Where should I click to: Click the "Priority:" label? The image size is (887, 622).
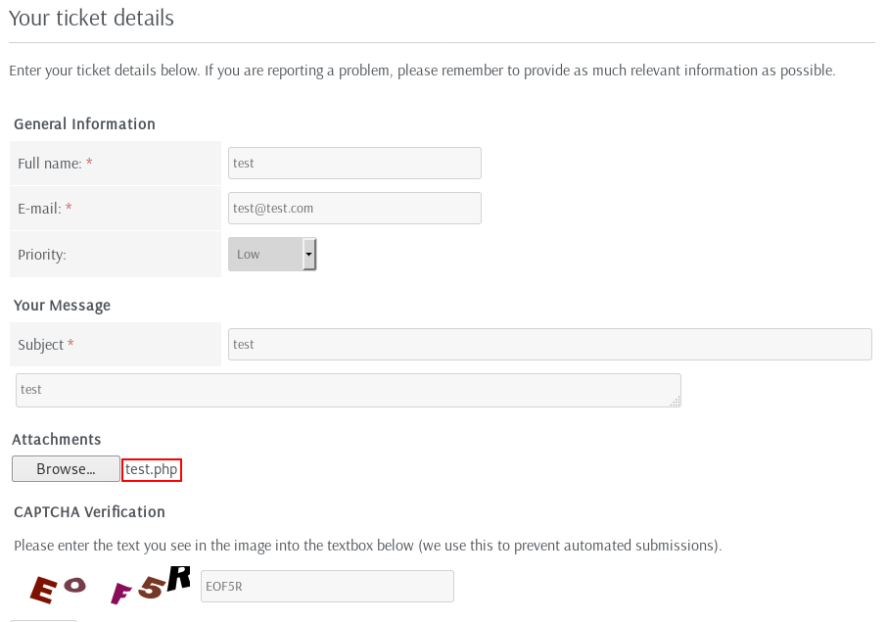point(42,255)
